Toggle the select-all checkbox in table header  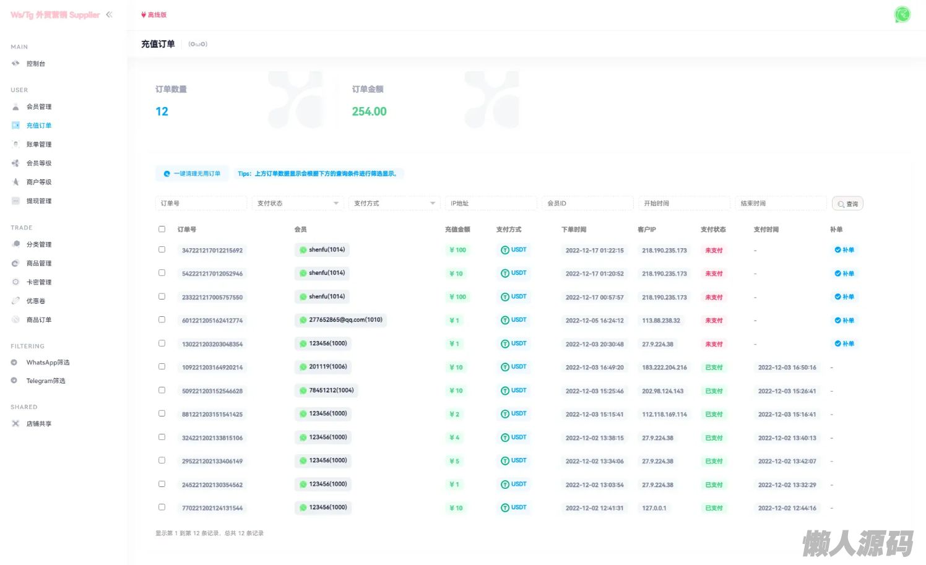point(162,229)
